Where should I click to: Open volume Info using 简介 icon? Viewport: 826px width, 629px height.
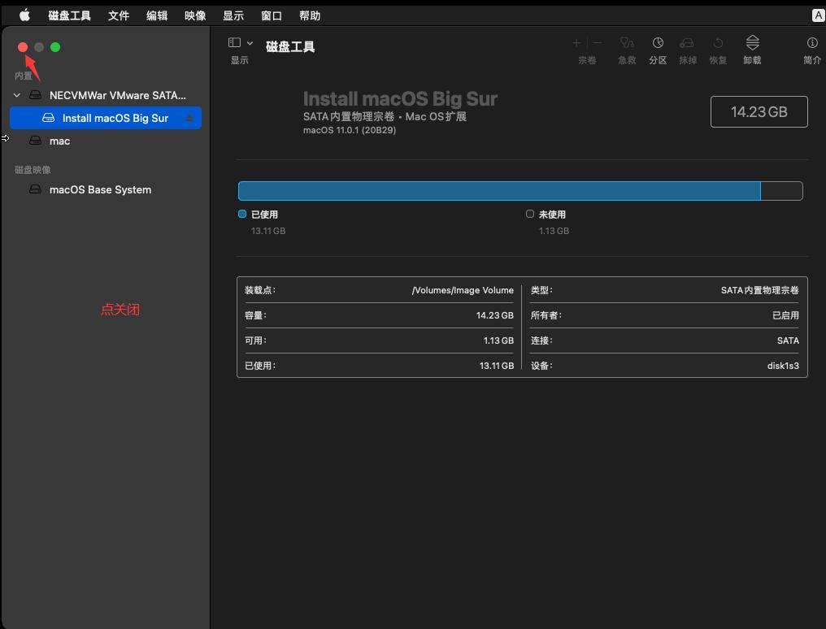click(x=811, y=45)
